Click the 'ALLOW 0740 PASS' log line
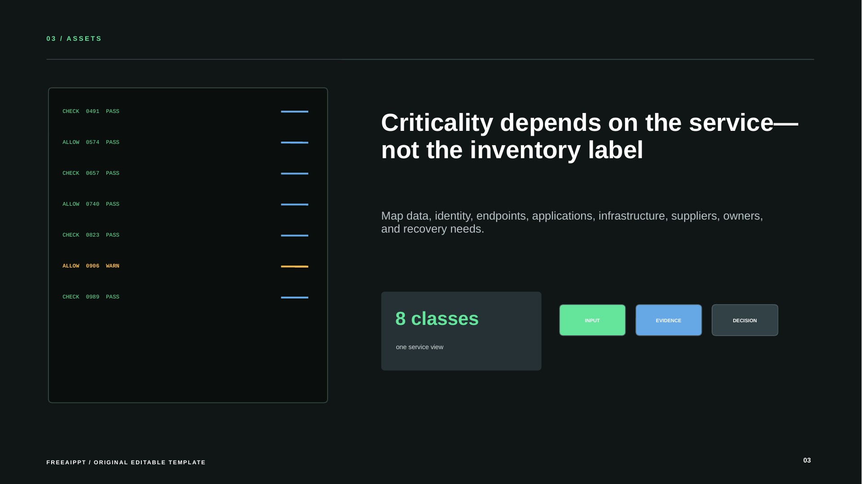The width and height of the screenshot is (862, 484). (x=91, y=204)
